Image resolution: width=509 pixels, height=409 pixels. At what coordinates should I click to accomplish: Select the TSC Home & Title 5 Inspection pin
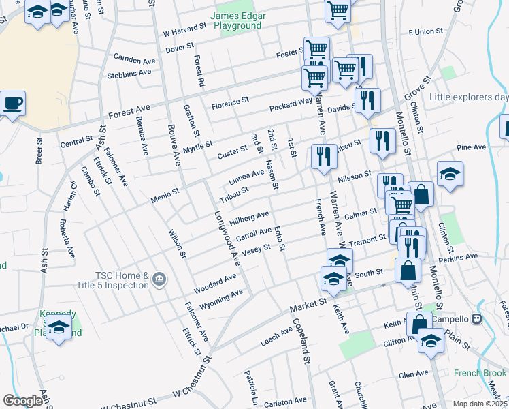[x=159, y=279]
